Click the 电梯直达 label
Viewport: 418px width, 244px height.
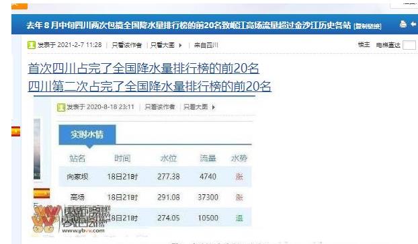(x=388, y=45)
